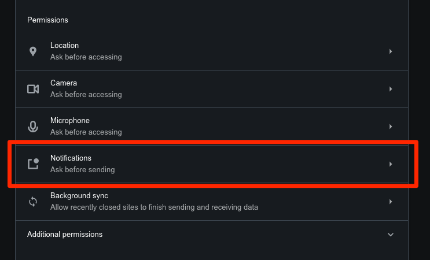Screen dimensions: 430x260
Task: Click the Location pin icon
Action: point(33,51)
